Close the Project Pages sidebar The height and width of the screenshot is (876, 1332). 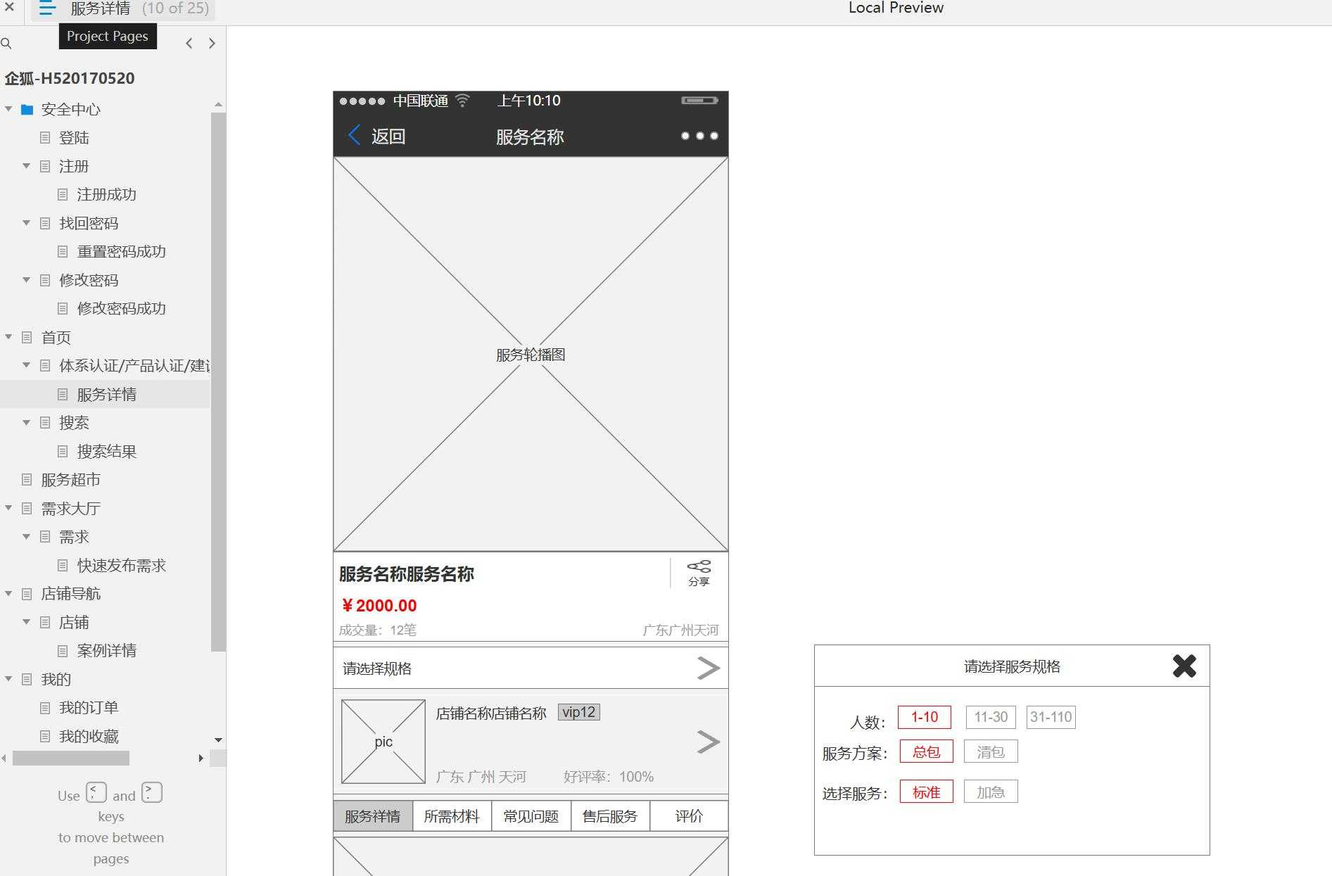click(8, 8)
